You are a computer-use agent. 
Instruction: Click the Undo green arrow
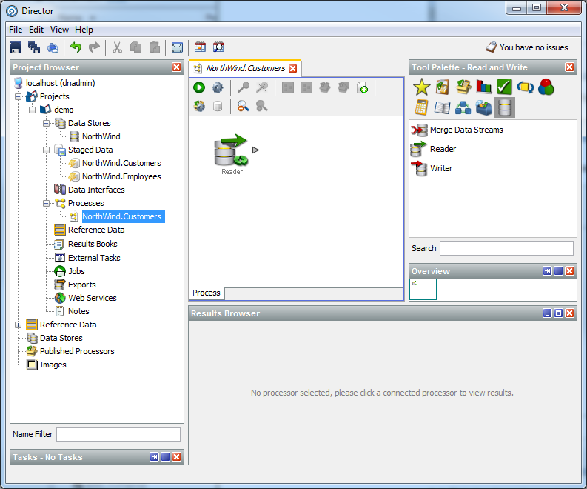pyautogui.click(x=76, y=47)
